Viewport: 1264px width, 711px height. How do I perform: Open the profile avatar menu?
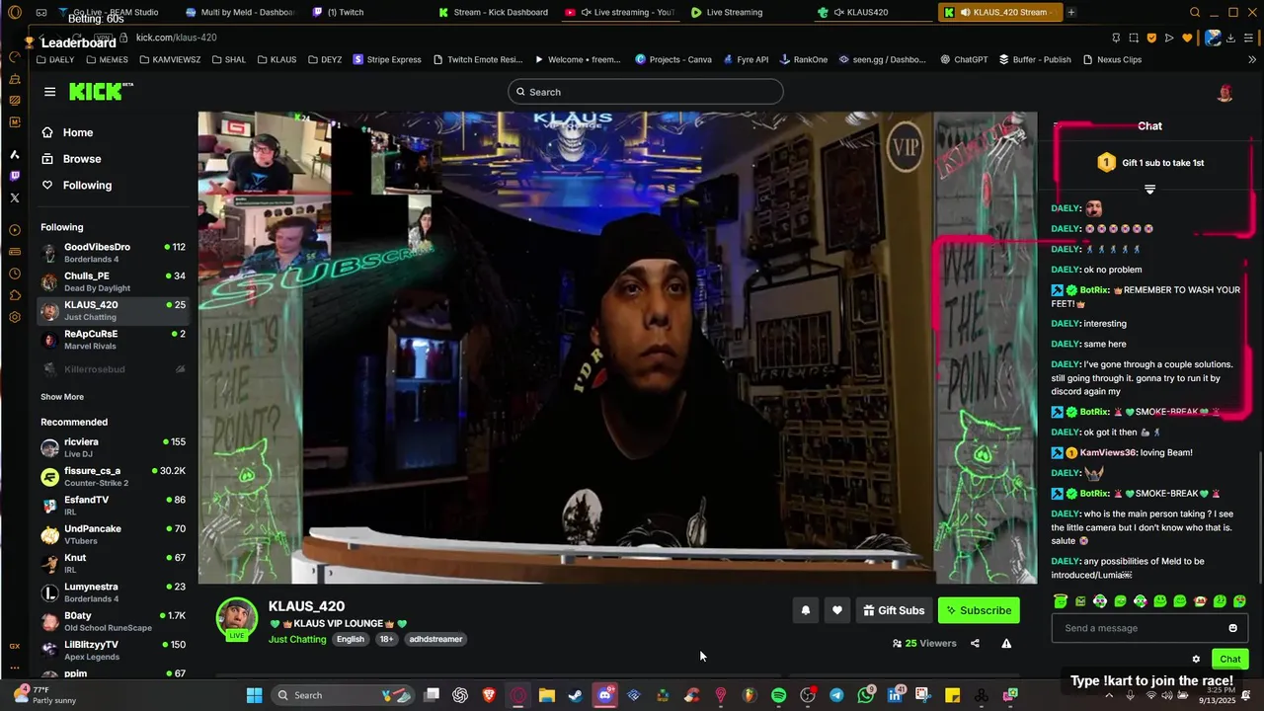[1224, 93]
